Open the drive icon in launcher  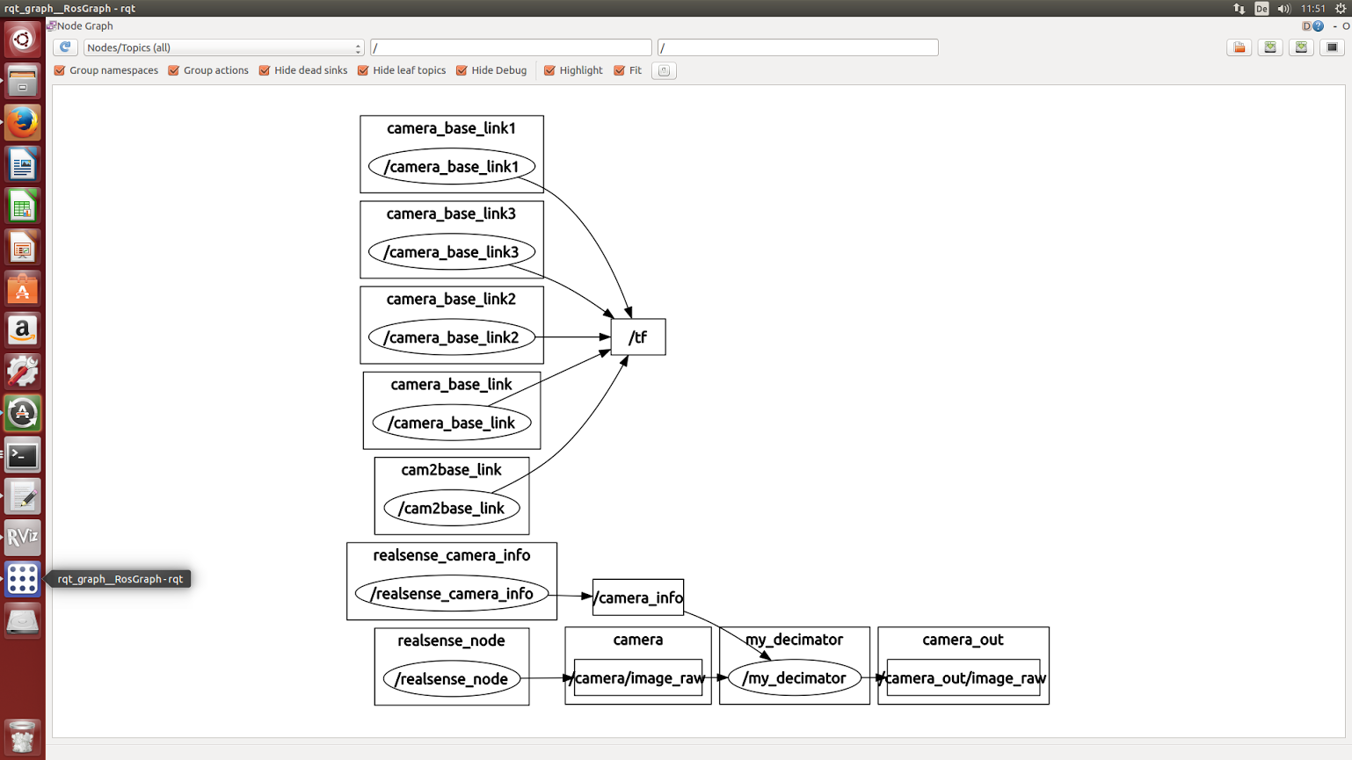23,621
